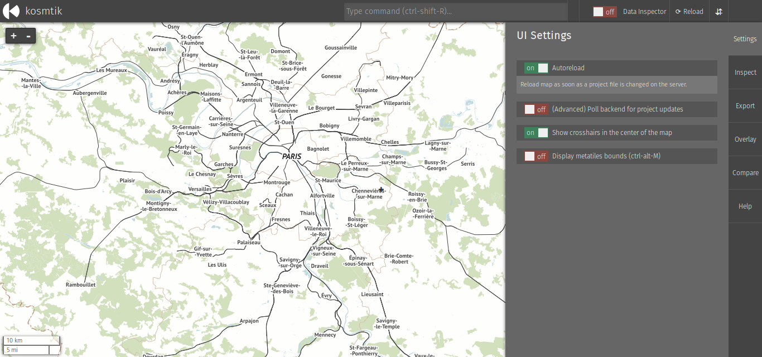762x357 pixels.
Task: Turn off the Autoreload toggle
Action: [536, 68]
